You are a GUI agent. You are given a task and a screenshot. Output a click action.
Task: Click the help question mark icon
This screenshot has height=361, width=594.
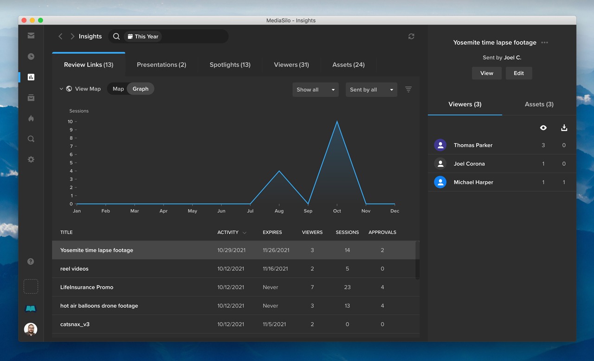31,261
